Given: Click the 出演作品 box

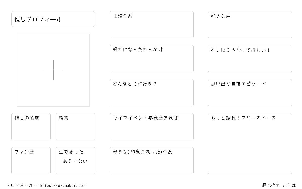Looking at the screenshot, I should click(x=152, y=25).
